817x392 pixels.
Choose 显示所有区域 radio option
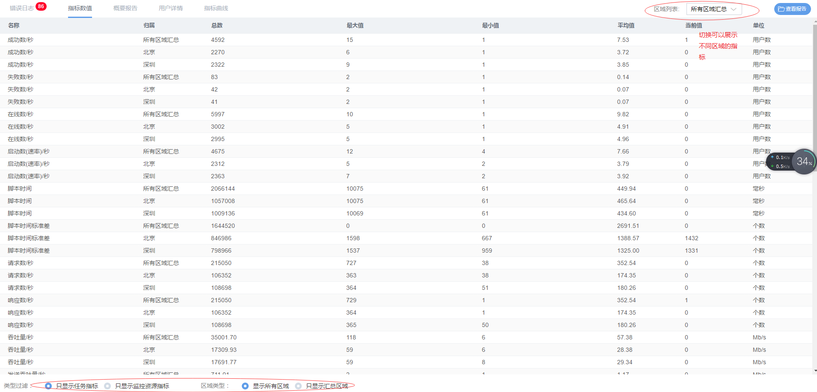click(245, 386)
